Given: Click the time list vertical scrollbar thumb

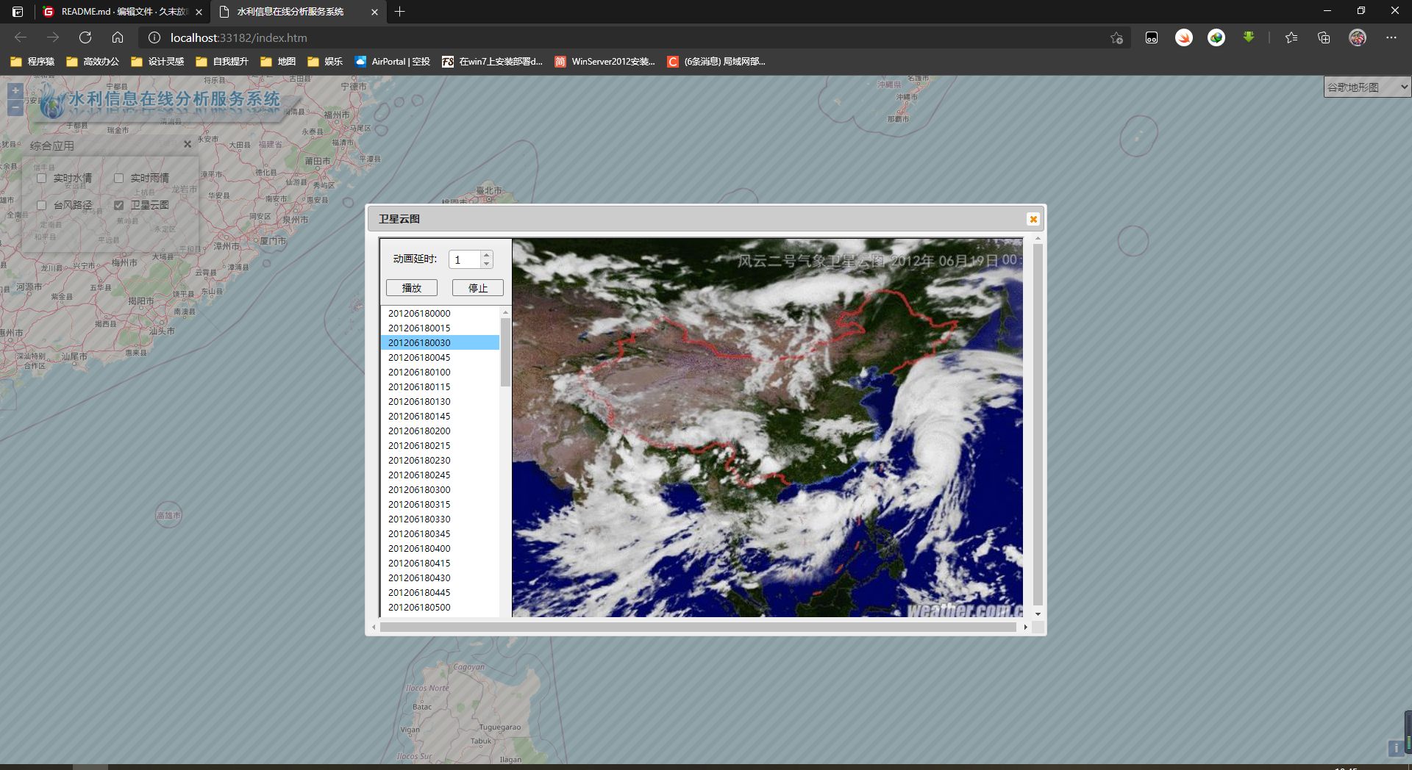Looking at the screenshot, I should [505, 352].
